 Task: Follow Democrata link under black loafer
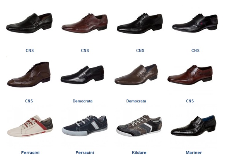(82, 101)
